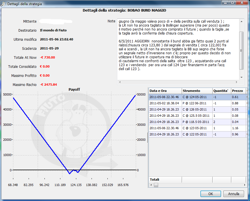Click the Annulla button

coord(234,194)
